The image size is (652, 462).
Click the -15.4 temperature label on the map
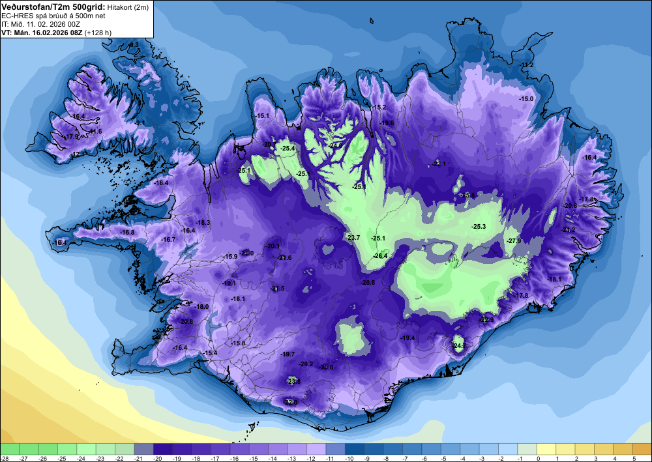(x=211, y=353)
